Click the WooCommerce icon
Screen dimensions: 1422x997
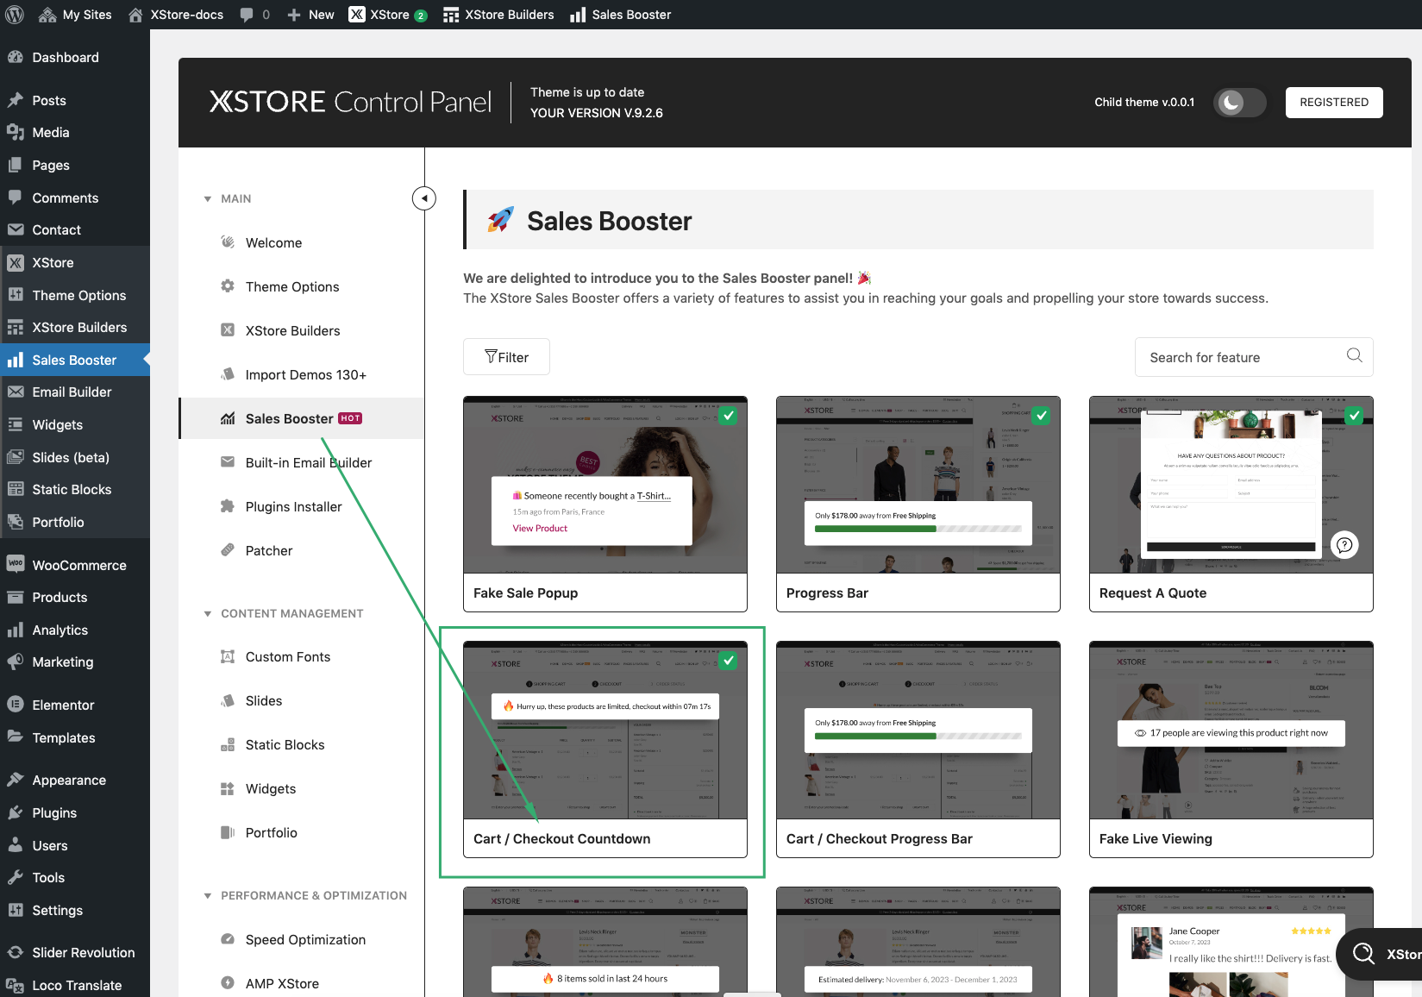(x=16, y=565)
